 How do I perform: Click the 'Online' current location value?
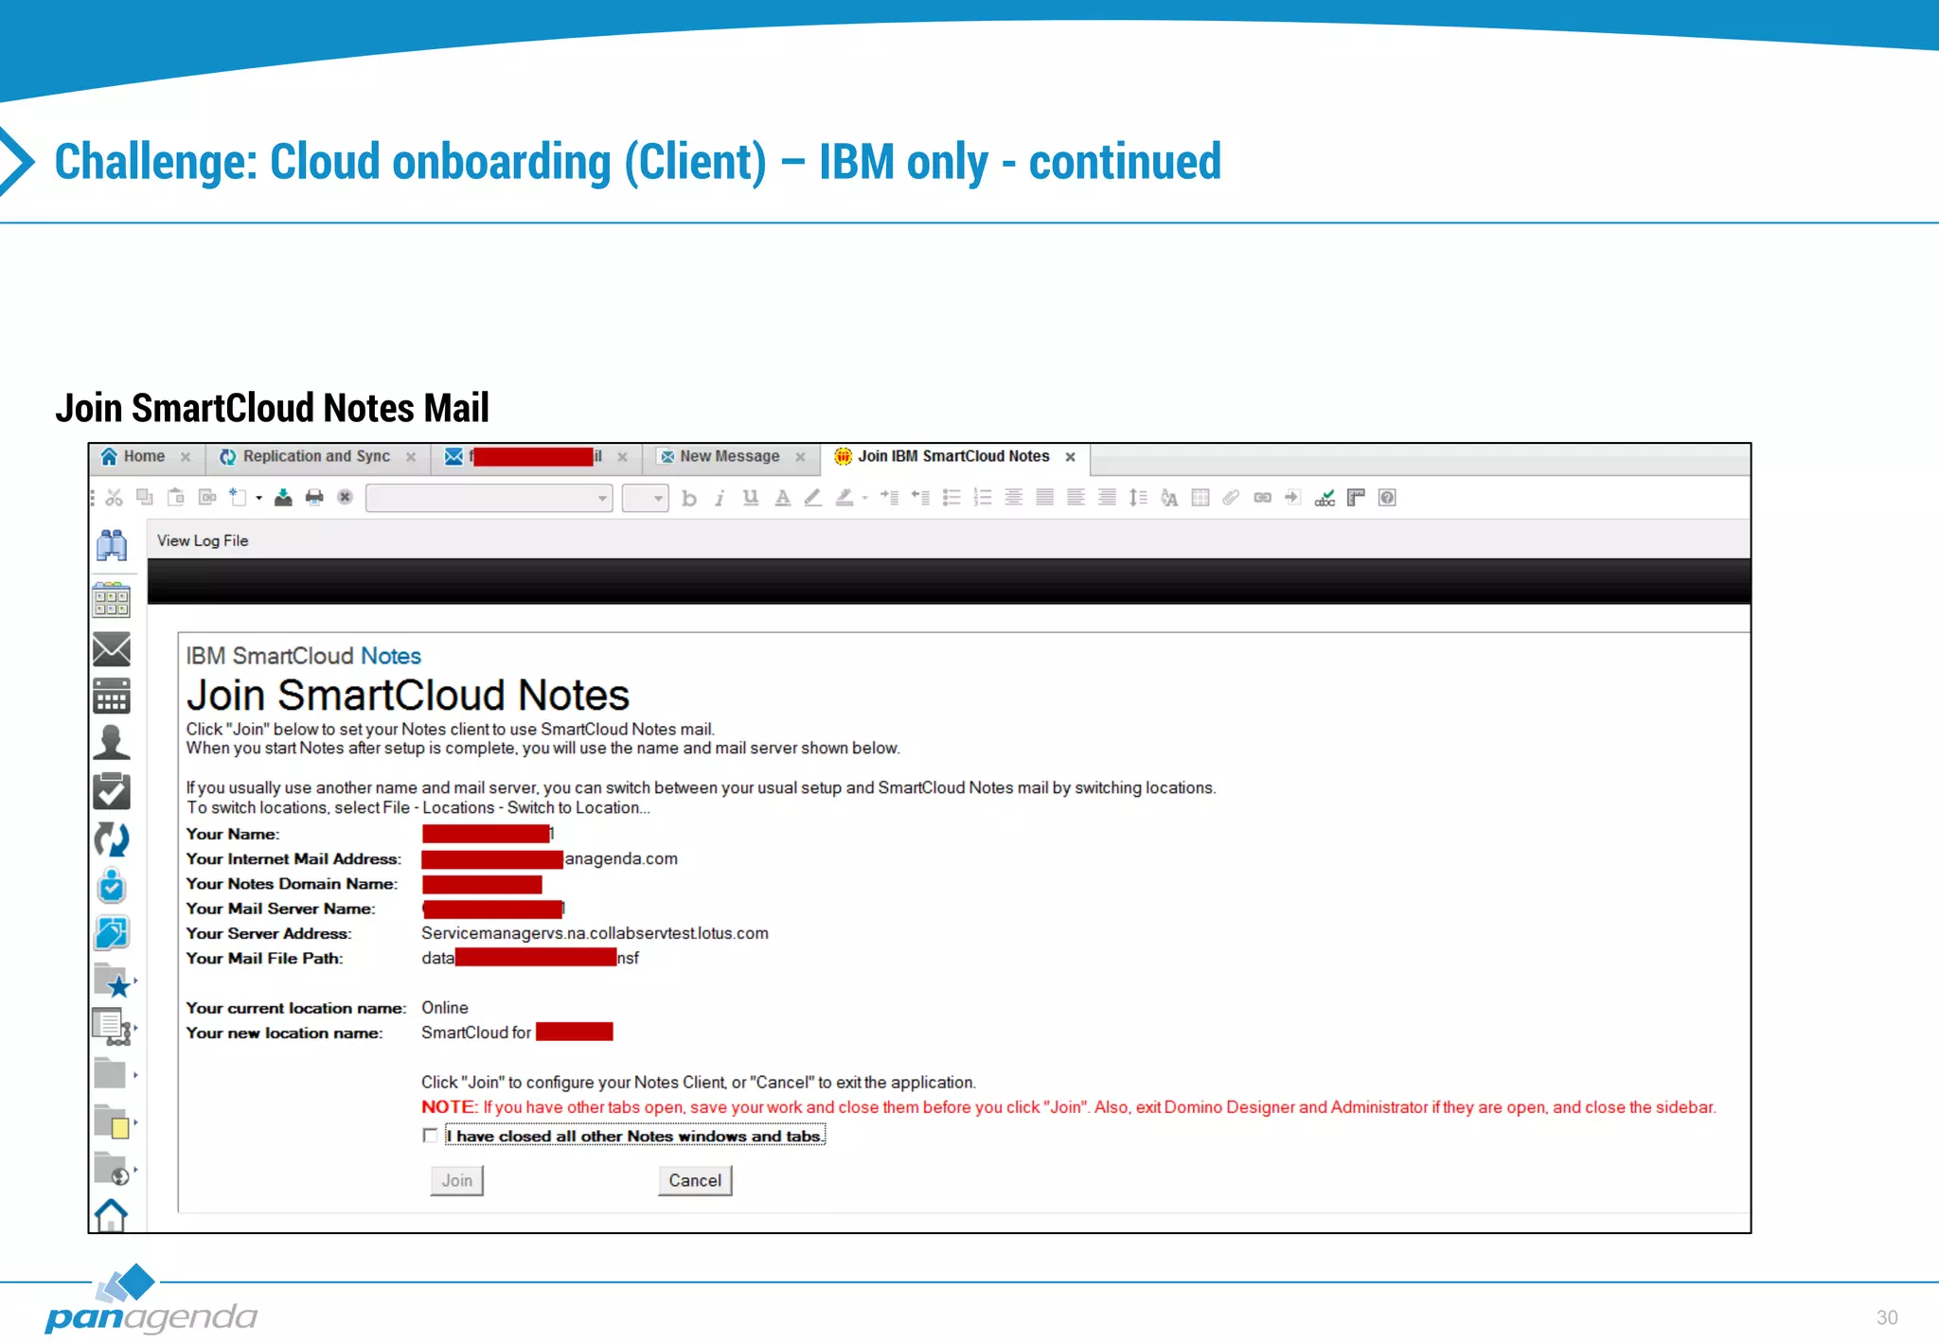pos(445,1008)
